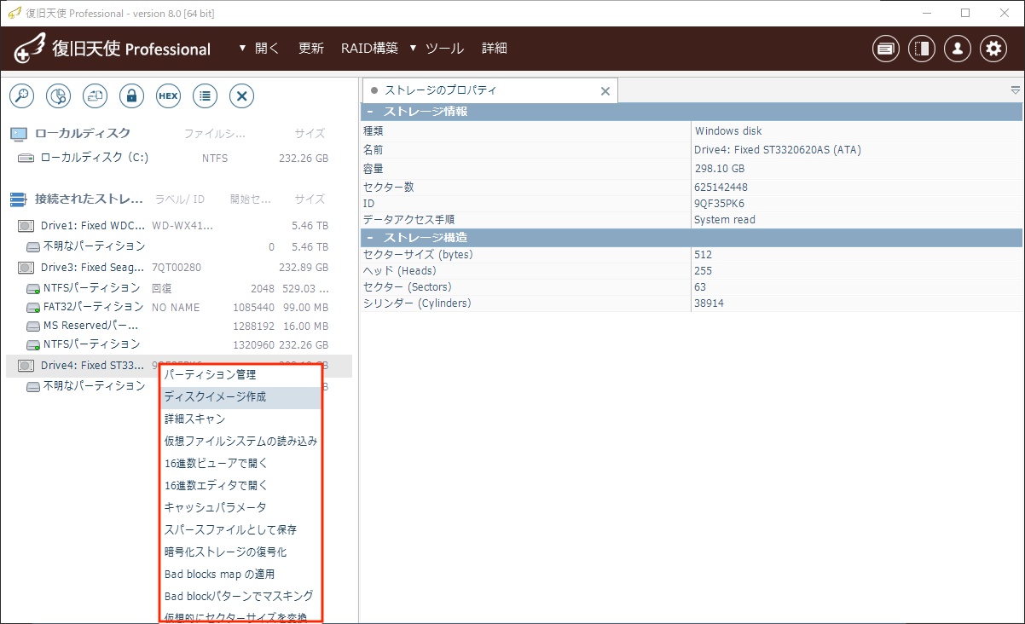Click the 開始セ... column header

251,199
